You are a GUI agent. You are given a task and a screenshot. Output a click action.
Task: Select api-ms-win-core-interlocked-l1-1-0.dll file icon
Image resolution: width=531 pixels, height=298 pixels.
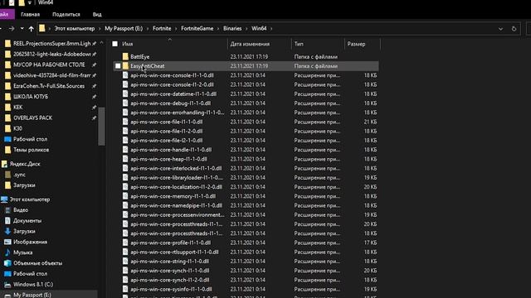click(125, 168)
